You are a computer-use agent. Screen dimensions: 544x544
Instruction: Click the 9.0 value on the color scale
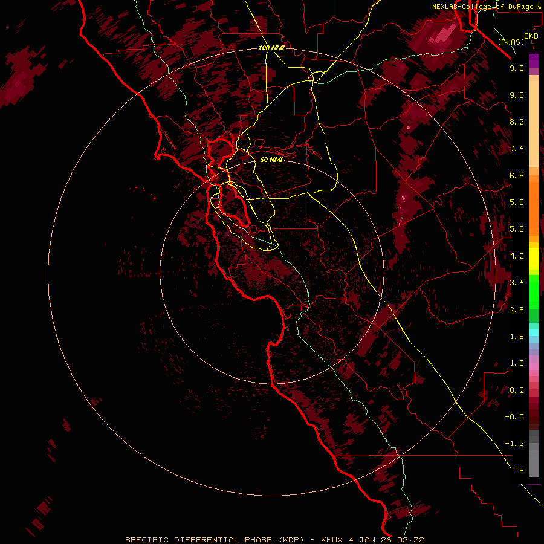click(x=517, y=95)
